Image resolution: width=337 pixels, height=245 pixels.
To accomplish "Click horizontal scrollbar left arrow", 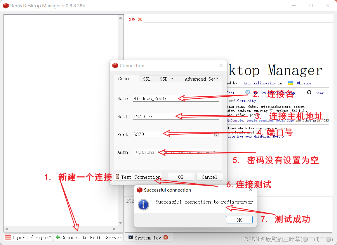I will point(6,229).
